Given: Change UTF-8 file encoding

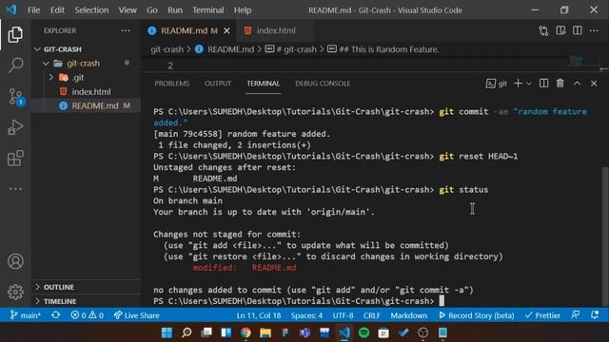Looking at the screenshot, I should [343, 315].
